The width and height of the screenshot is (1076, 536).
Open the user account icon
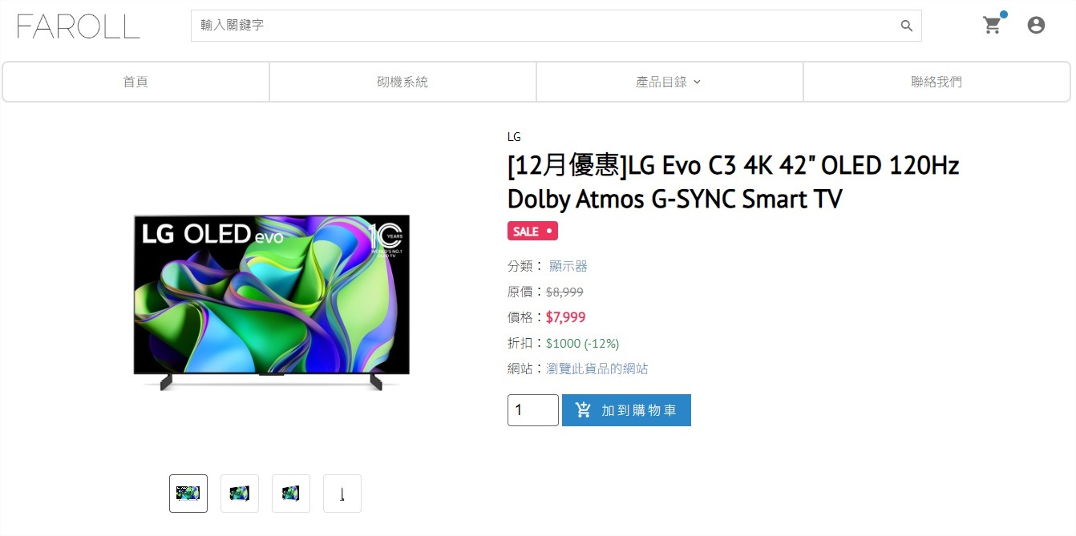point(1036,26)
